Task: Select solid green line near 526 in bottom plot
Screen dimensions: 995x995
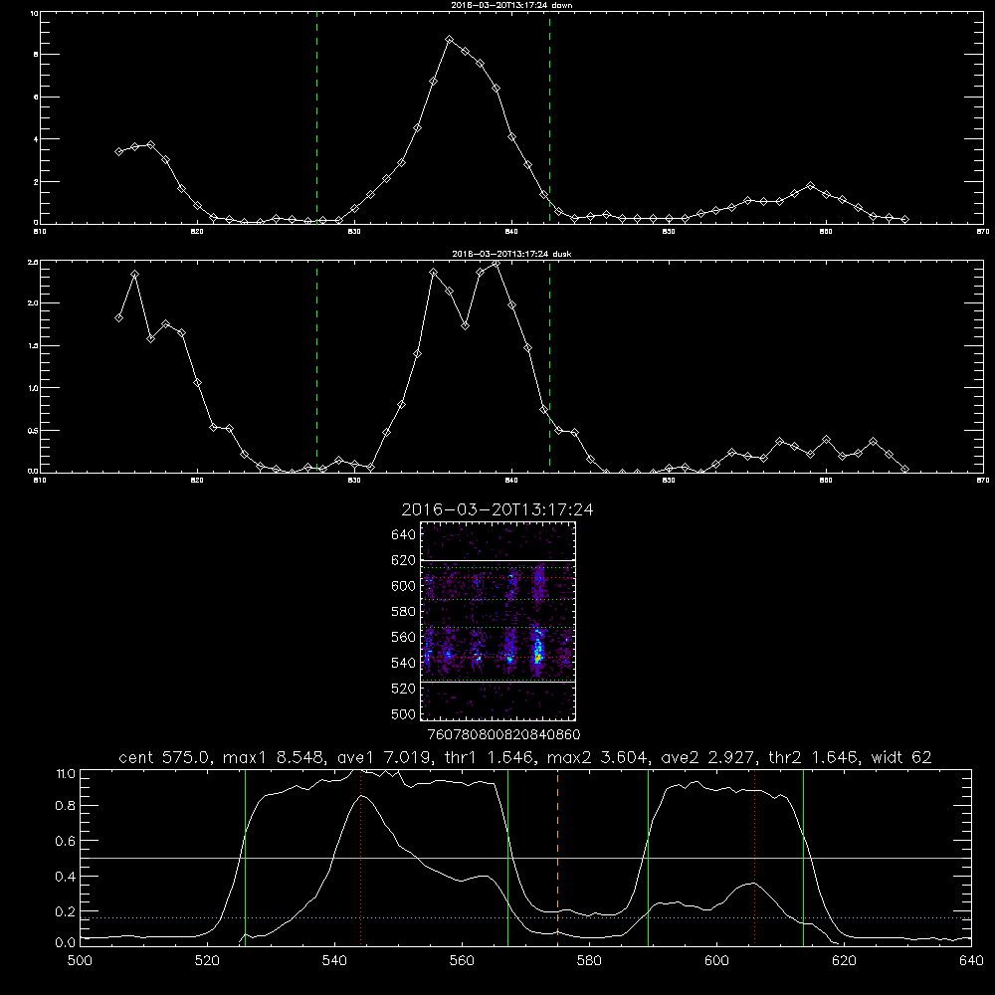Action: click(x=245, y=857)
